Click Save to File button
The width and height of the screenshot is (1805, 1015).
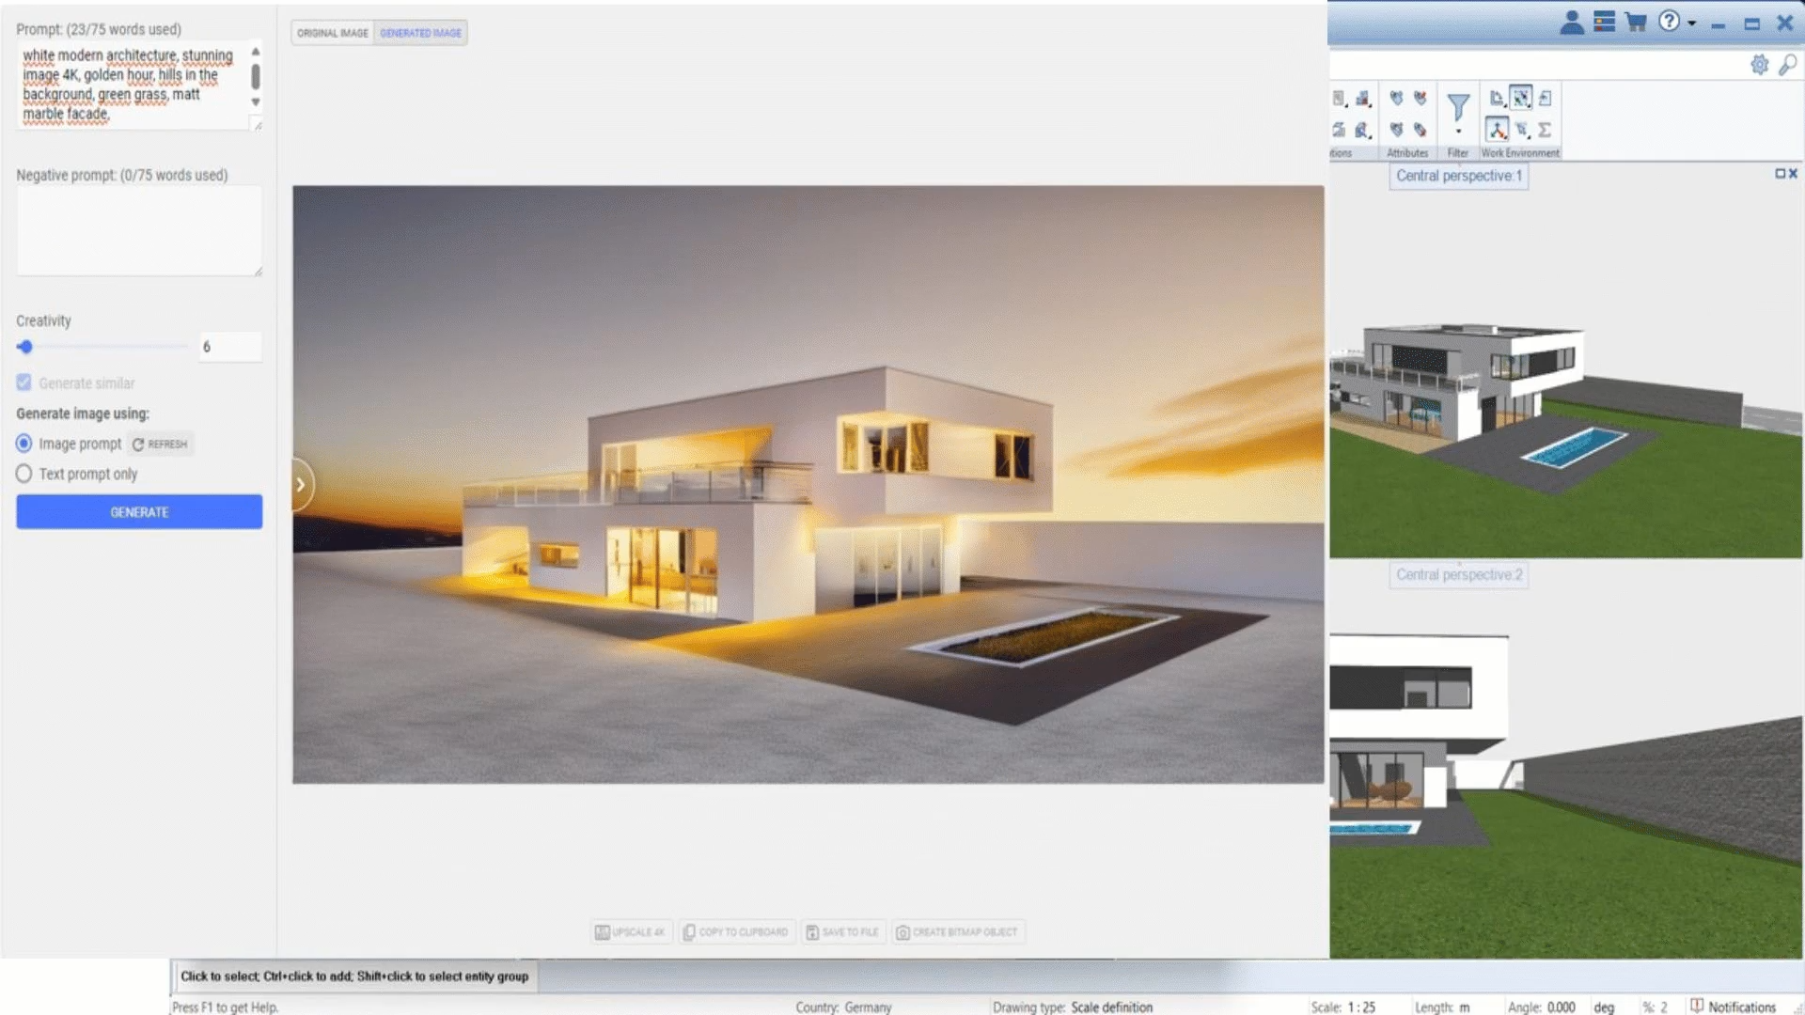pyautogui.click(x=842, y=932)
